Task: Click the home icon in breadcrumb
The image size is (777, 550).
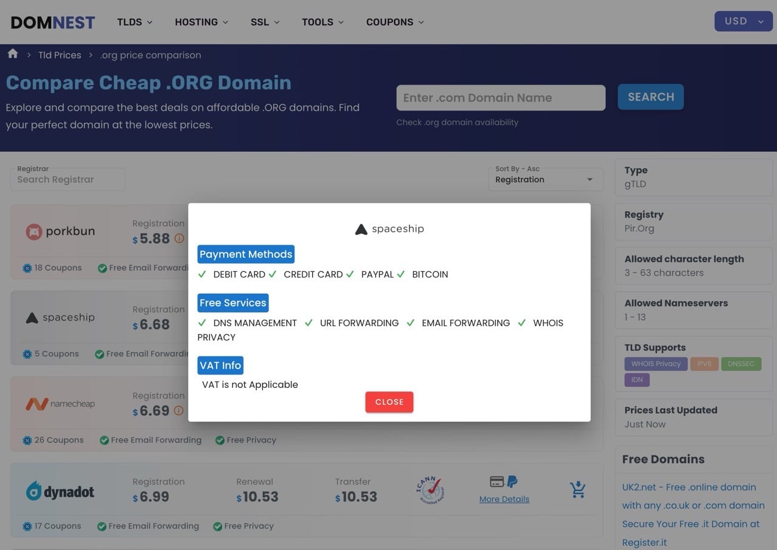Action: (x=13, y=54)
